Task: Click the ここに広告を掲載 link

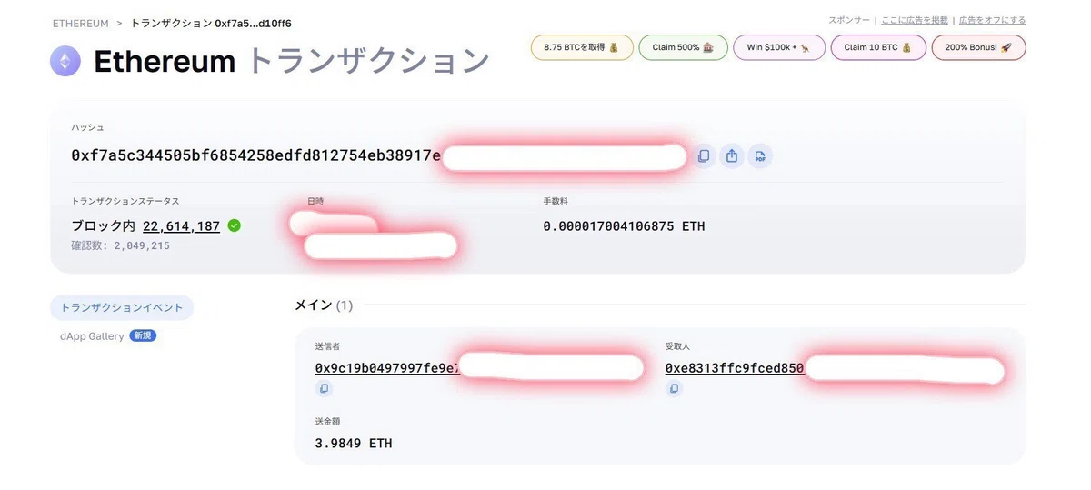Action: pos(915,20)
